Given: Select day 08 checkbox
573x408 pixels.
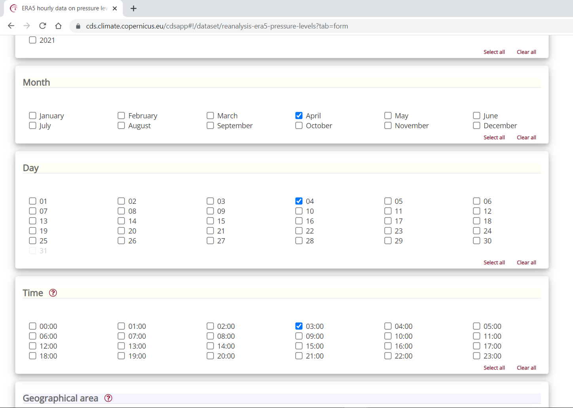Looking at the screenshot, I should (121, 211).
